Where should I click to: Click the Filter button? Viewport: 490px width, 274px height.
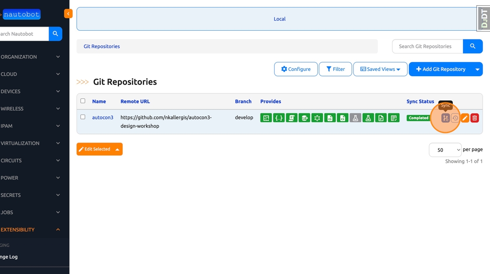pos(335,69)
